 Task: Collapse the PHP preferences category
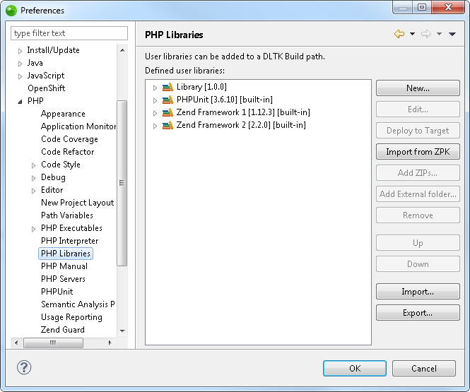(20, 102)
